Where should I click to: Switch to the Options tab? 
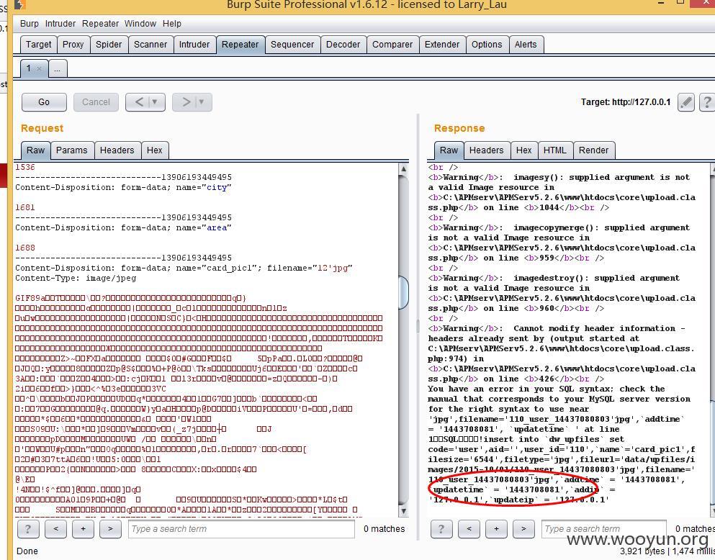coord(487,45)
